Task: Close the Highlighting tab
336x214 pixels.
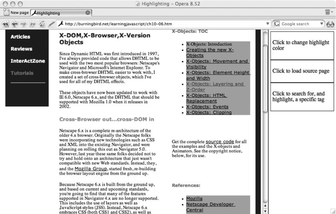Action: tap(88, 12)
